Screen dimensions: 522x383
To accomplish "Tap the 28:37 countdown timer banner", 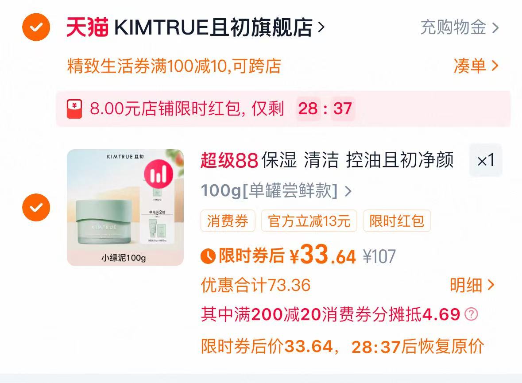I will [283, 109].
